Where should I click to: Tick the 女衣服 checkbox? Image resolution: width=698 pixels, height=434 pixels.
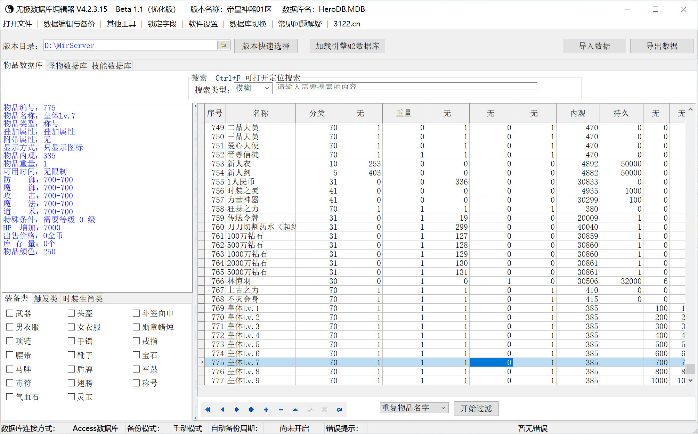(x=71, y=327)
